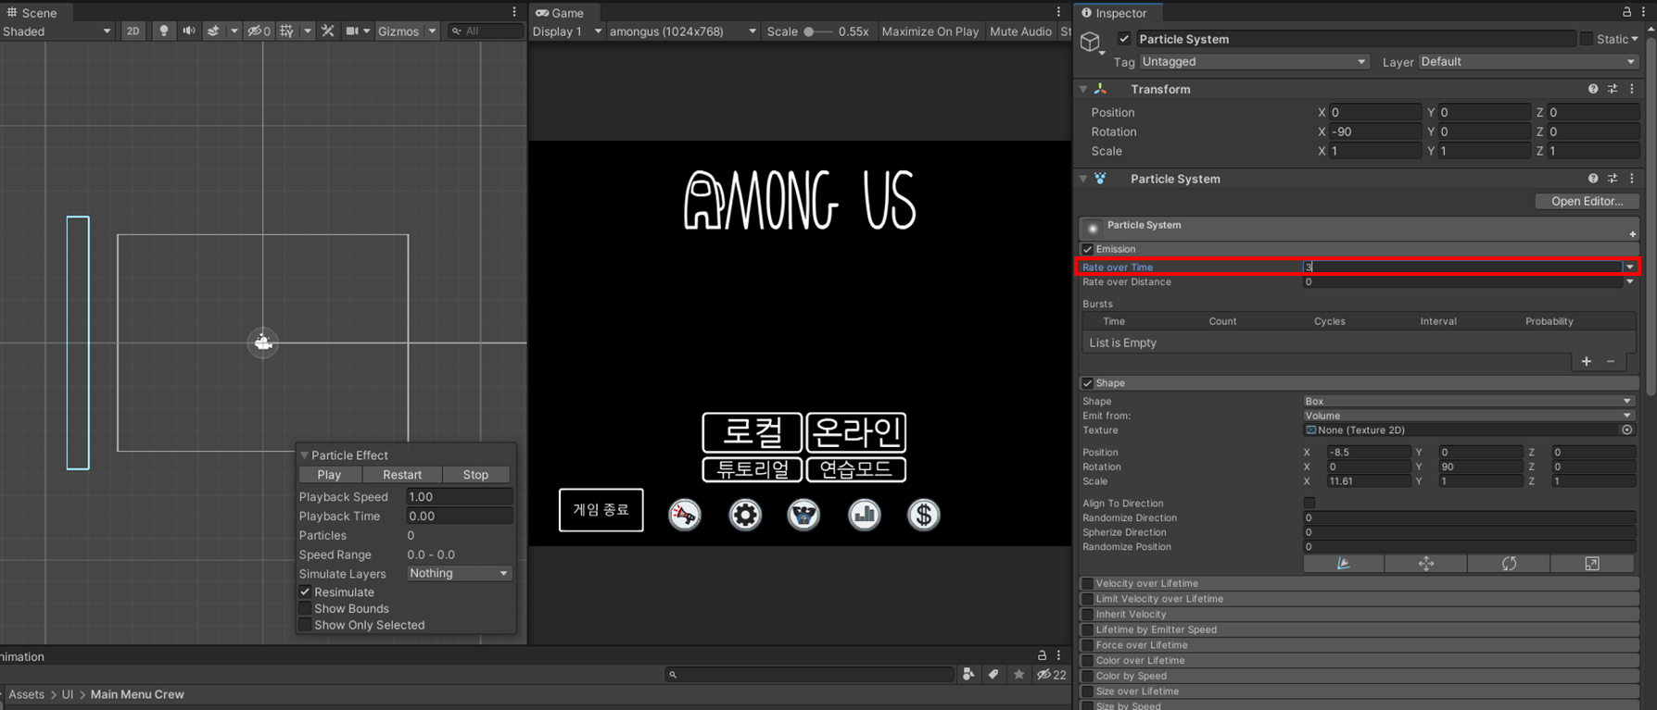The width and height of the screenshot is (1657, 710).
Task: Toggle scene lighting lightbulb icon
Action: coord(163,31)
